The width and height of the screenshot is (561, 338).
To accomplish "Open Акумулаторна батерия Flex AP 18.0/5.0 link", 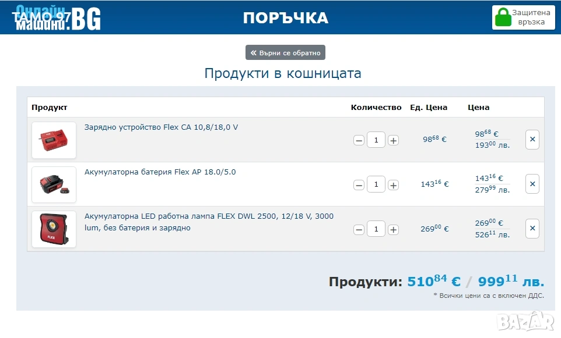I will [x=160, y=172].
